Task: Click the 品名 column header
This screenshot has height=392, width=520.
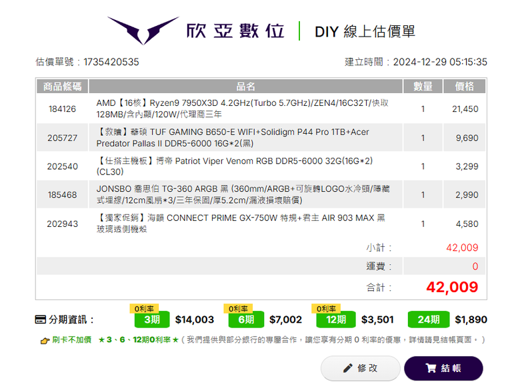Action: 246,87
